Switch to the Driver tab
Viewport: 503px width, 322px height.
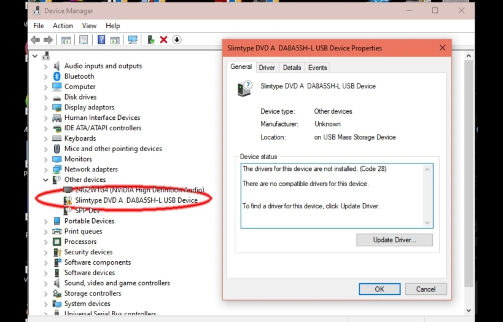[x=267, y=68]
